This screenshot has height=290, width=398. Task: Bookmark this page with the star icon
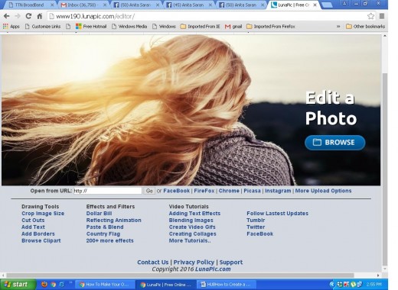370,16
